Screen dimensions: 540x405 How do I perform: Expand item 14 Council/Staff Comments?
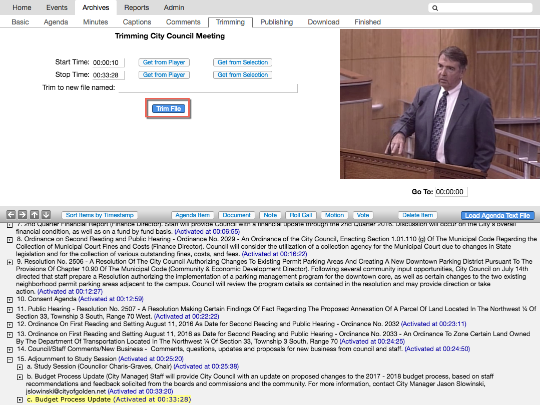(10, 350)
